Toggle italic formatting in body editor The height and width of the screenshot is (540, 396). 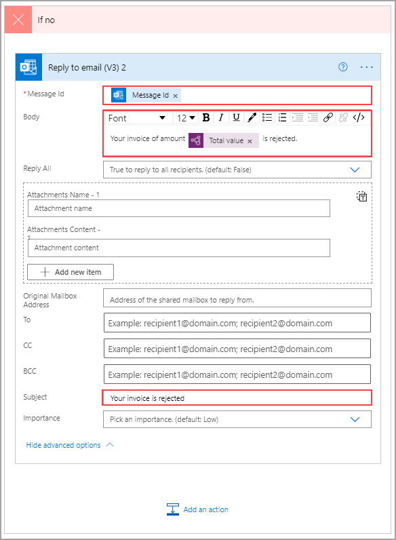click(x=221, y=118)
